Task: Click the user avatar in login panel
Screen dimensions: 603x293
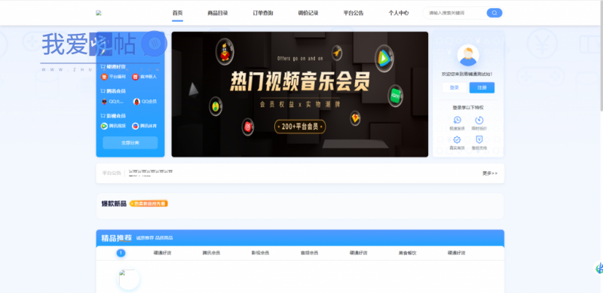Action: [468, 56]
